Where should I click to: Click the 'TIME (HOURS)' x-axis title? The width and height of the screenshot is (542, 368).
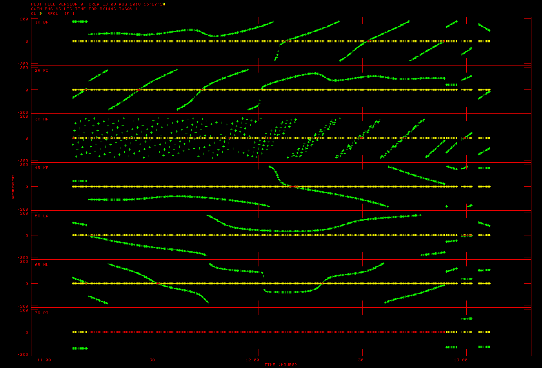[x=280, y=365]
